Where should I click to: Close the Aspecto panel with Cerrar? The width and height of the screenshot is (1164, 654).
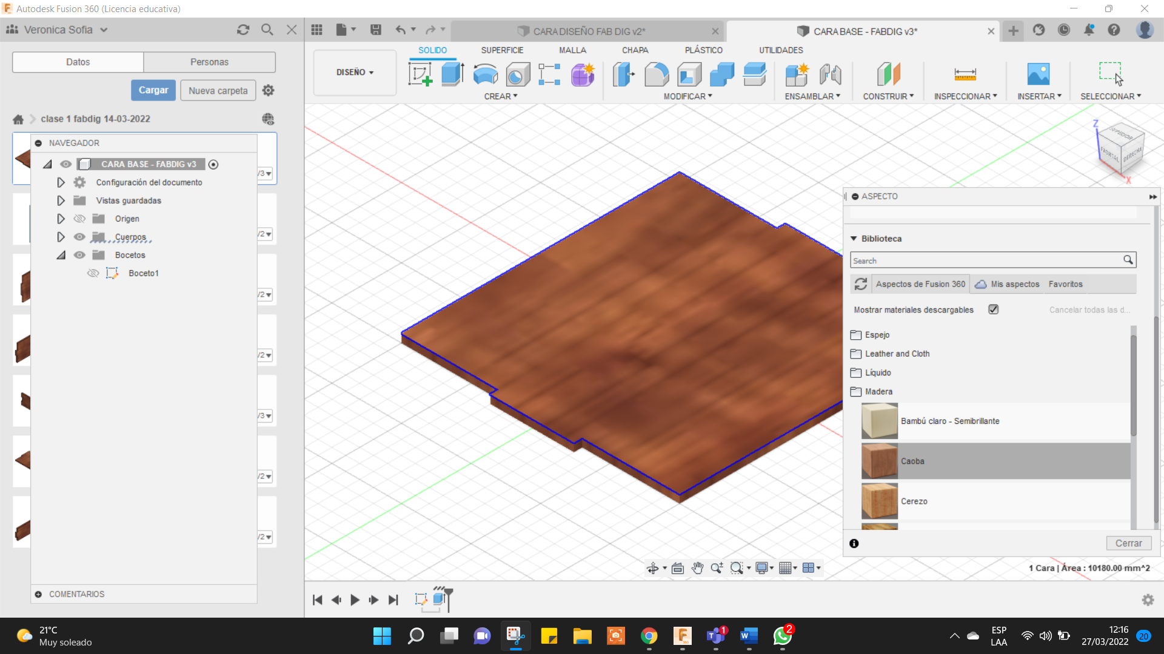pyautogui.click(x=1128, y=543)
